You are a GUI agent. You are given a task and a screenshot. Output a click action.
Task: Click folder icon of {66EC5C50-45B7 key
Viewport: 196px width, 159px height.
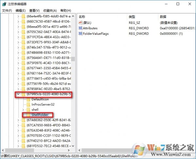tap(23, 22)
